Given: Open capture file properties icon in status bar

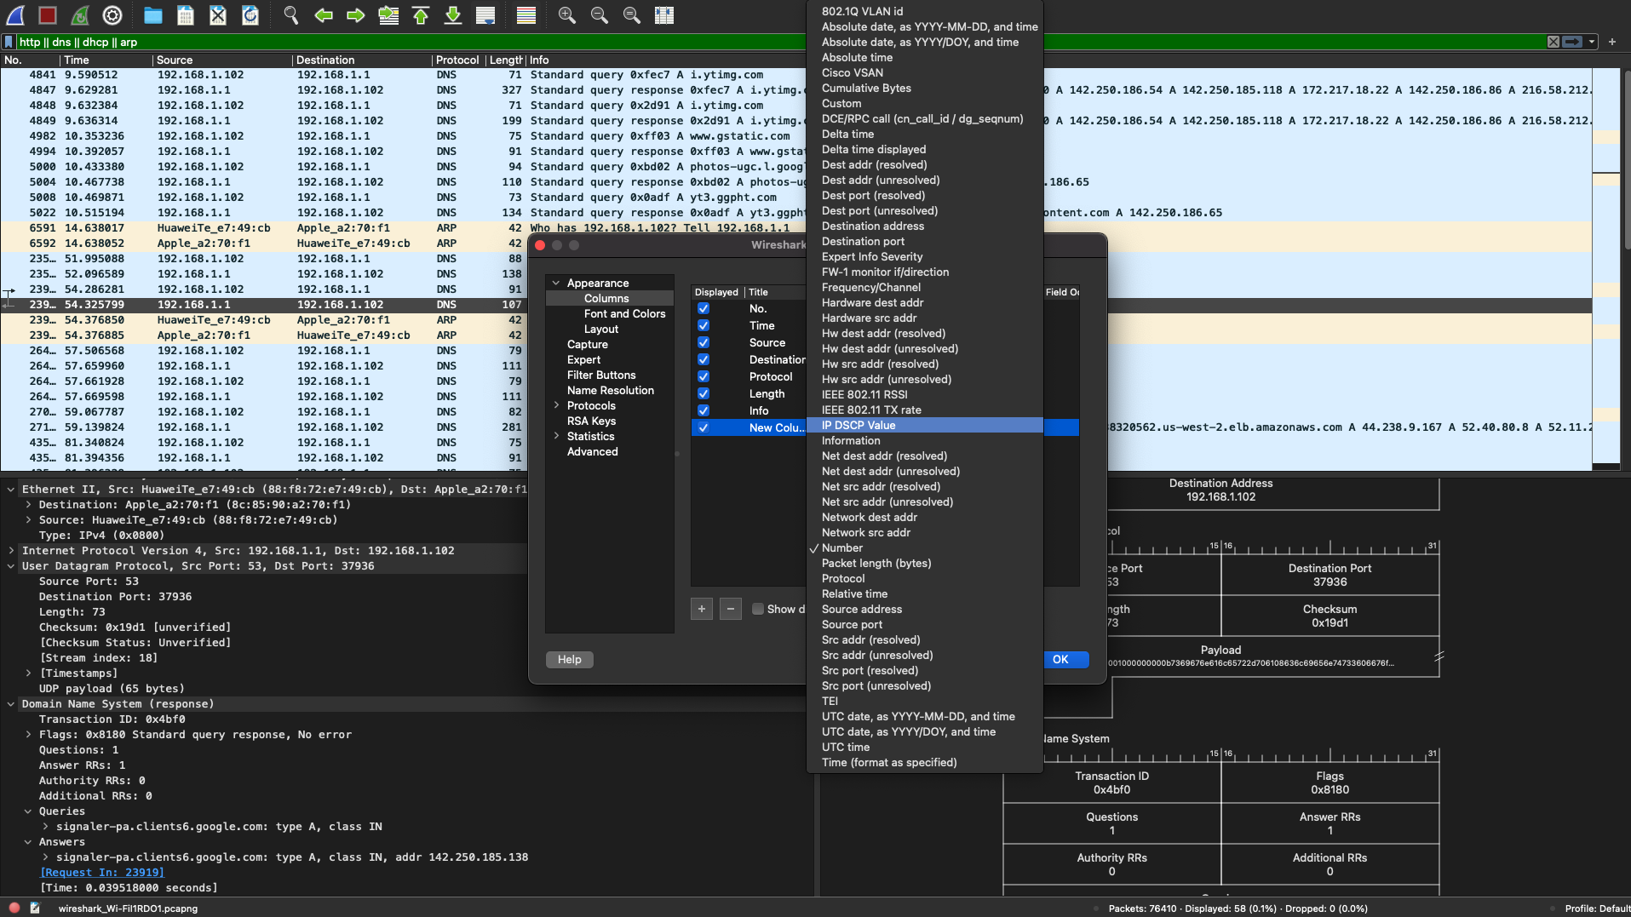Looking at the screenshot, I should point(35,908).
